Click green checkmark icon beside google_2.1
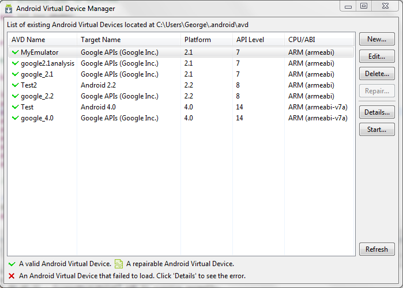Image resolution: width=403 pixels, height=288 pixels. (x=15, y=74)
